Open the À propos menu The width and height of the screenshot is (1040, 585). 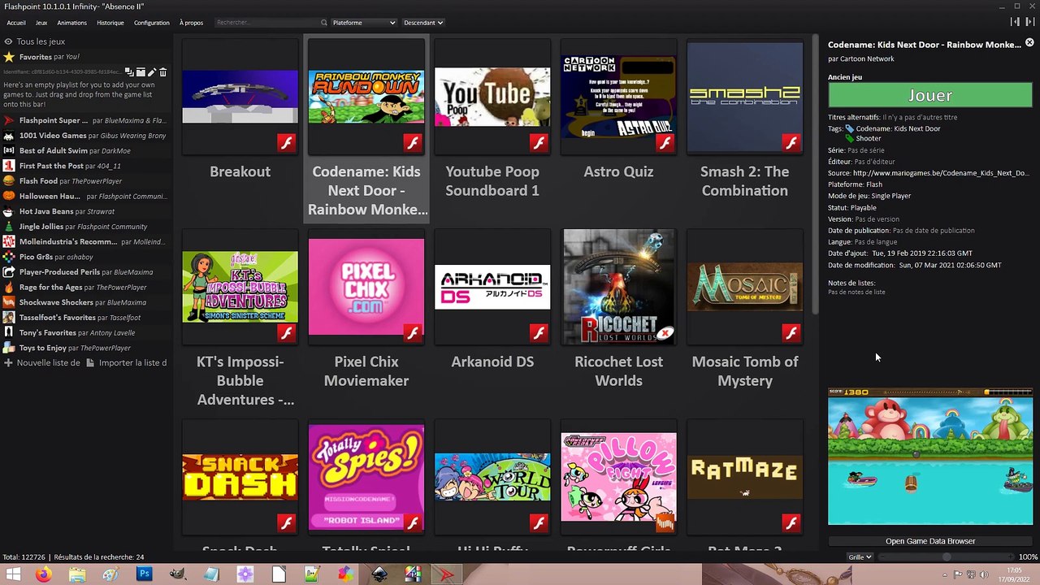(192, 23)
